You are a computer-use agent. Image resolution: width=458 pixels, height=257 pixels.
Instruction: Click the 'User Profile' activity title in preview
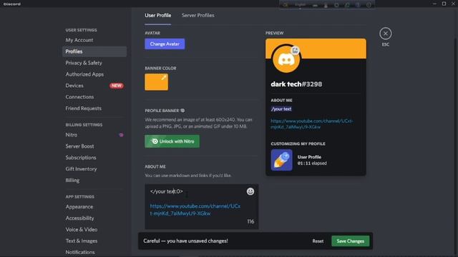(x=309, y=157)
